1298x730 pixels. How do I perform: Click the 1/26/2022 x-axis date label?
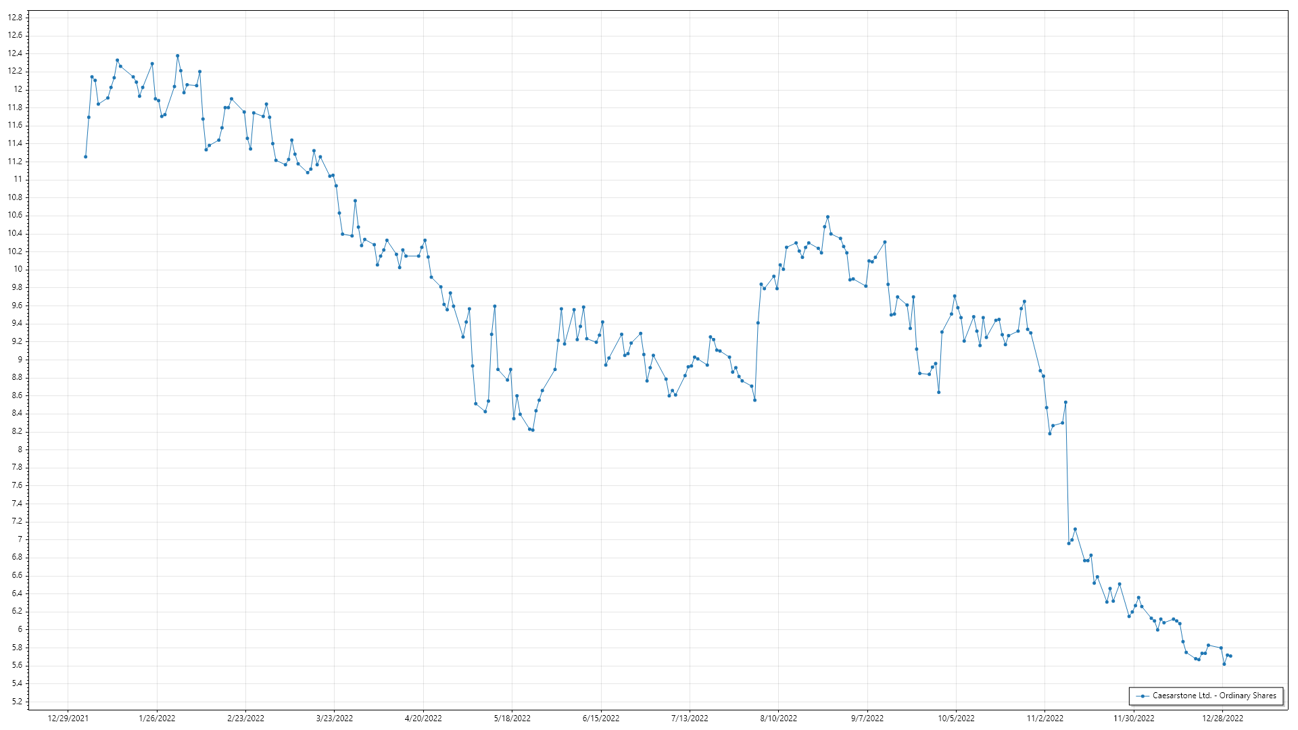tap(157, 719)
